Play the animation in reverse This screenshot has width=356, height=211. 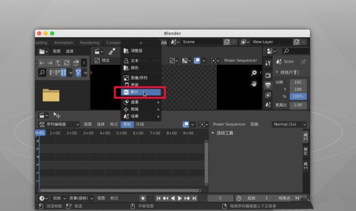click(x=173, y=198)
